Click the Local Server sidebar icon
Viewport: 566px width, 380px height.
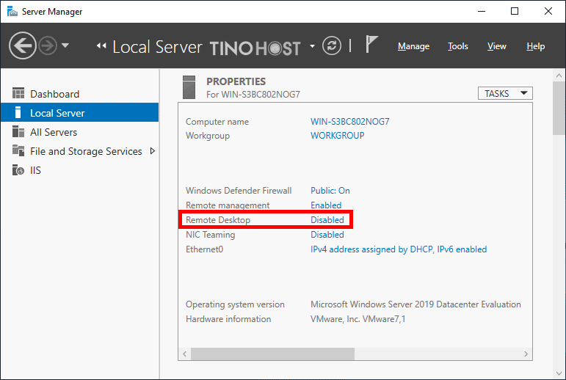[x=18, y=112]
